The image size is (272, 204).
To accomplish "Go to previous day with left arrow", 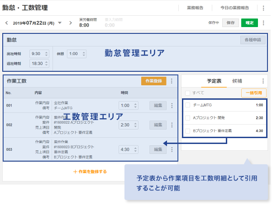I will [x=6, y=23].
